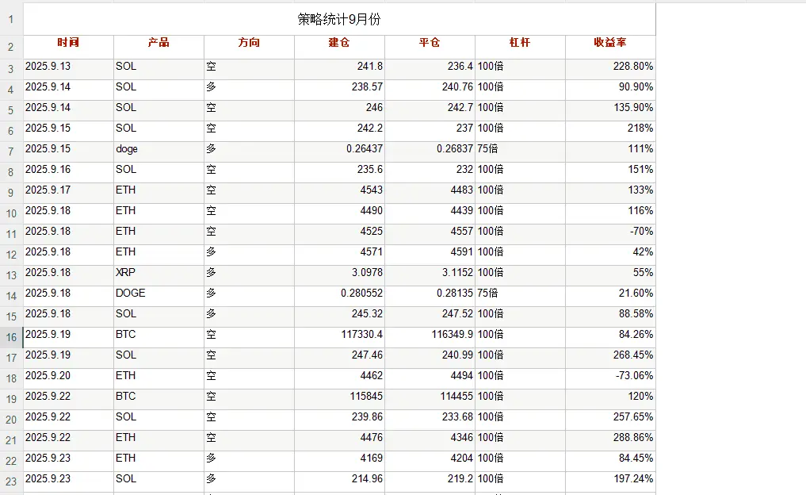Select the 268.45% return cell
This screenshot has height=495, width=806.
(611, 358)
